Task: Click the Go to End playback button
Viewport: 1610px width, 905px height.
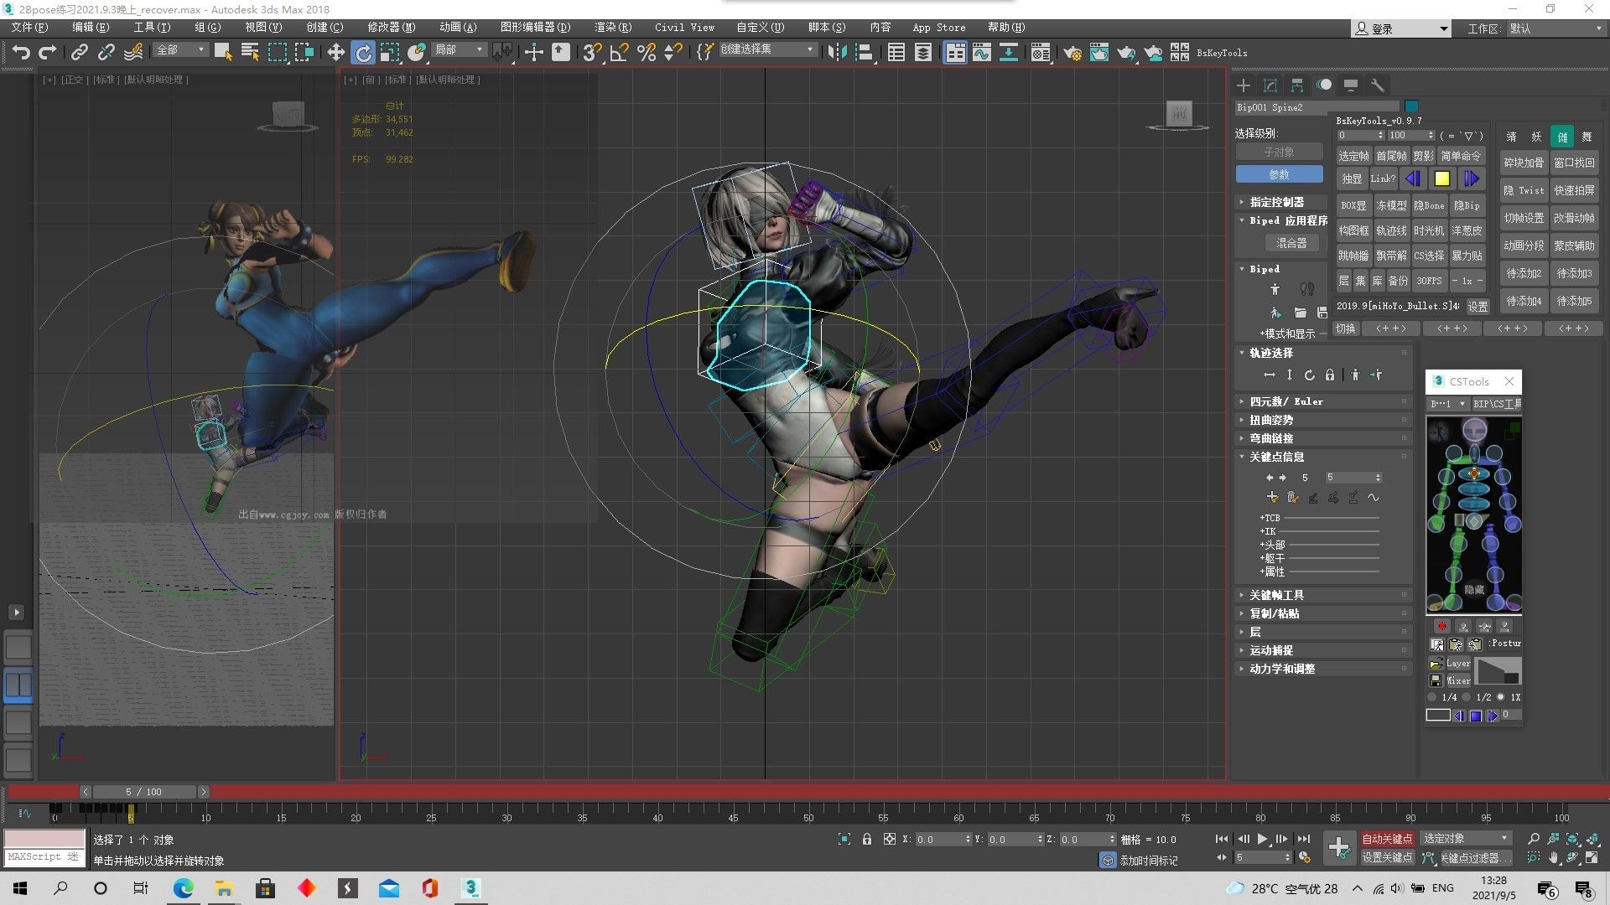Action: [x=1303, y=839]
